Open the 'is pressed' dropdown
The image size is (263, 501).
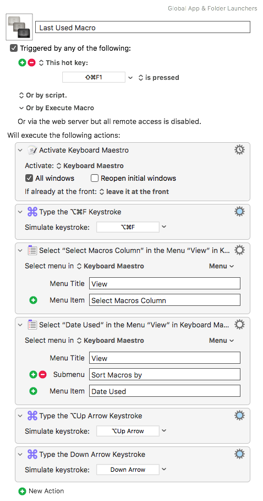tap(158, 78)
